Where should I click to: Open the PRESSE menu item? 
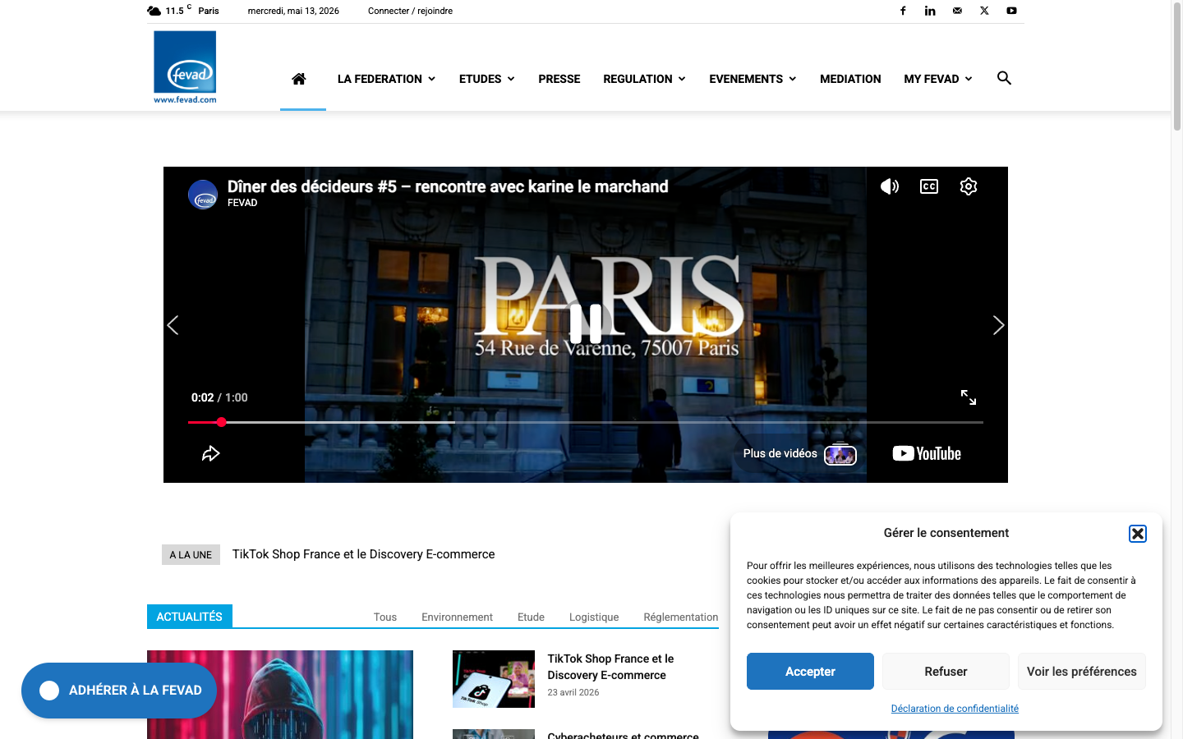point(559,79)
